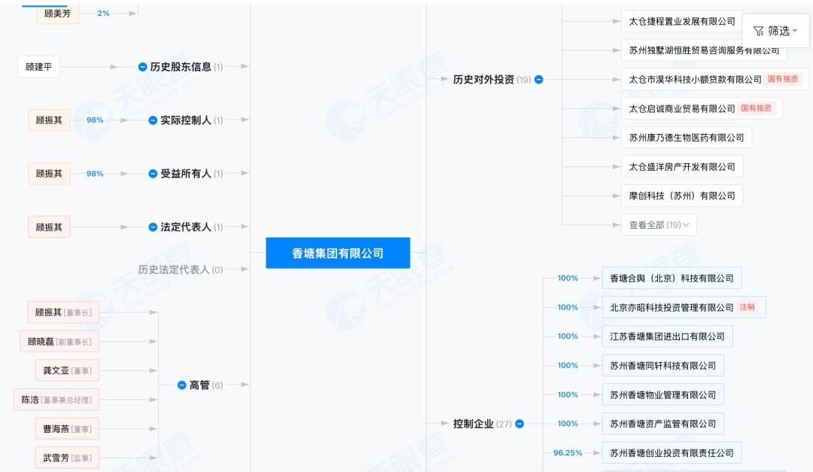Open 太仓捷程置业发展有限公司
This screenshot has height=472, width=813.
click(x=682, y=21)
